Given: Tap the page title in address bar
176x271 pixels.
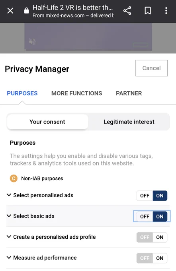Looking at the screenshot, I should tap(73, 8).
